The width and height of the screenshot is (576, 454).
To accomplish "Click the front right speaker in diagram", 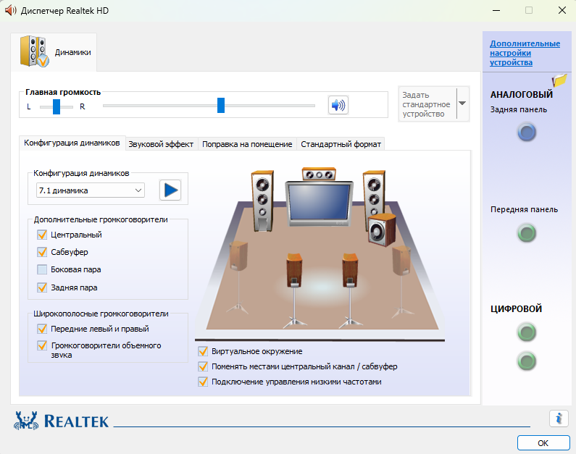I will (x=374, y=195).
